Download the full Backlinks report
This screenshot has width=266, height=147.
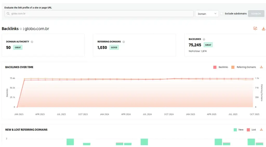point(263,29)
